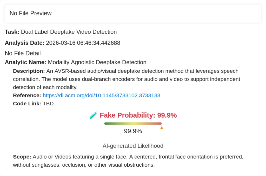This screenshot has width=266, height=176.
Task: Click the AI-generated Likelihood caption
Action: pyautogui.click(x=133, y=146)
